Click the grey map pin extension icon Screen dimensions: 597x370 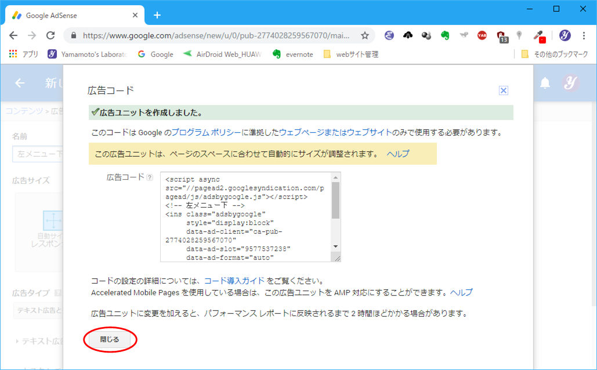click(519, 35)
